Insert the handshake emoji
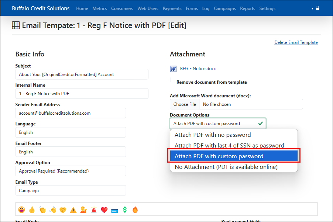This screenshot has width=333, height=222. (x=63, y=210)
